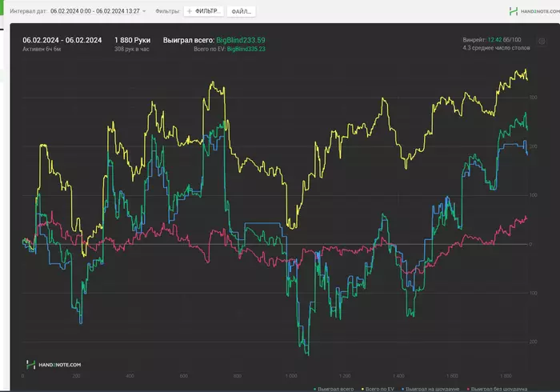Click the 'BigBlind335.23' EV total value
This screenshot has width=560, height=392.
(x=246, y=49)
